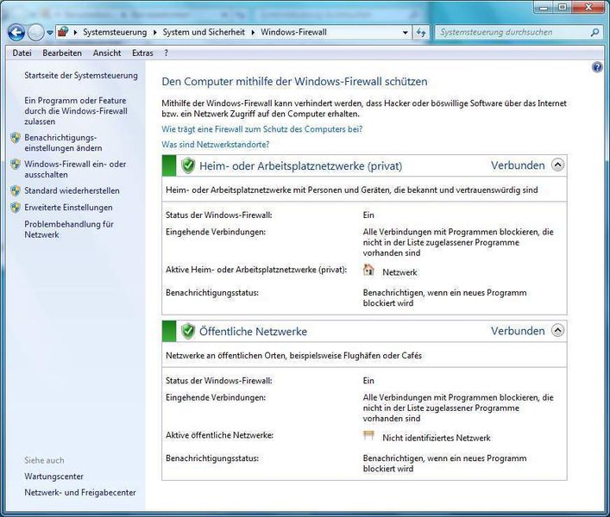Collapse the Öffentliche Netzwerke section chevron

558,331
